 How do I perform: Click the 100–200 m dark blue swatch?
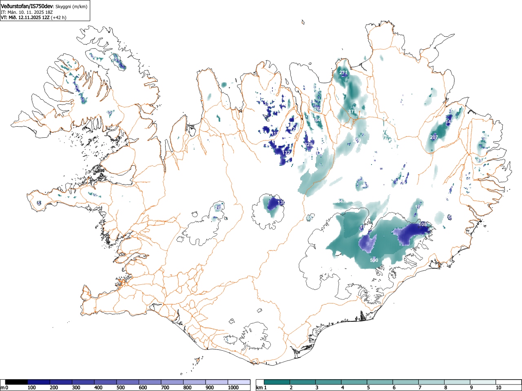[39, 382]
